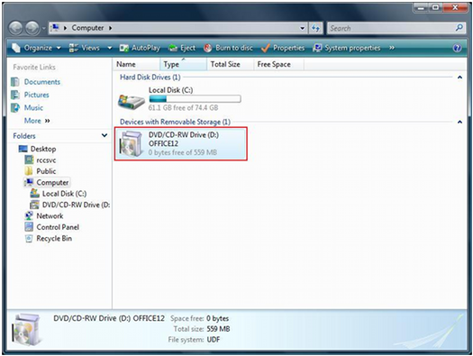Click AutoPlay in the toolbar
473x356 pixels.
point(140,48)
